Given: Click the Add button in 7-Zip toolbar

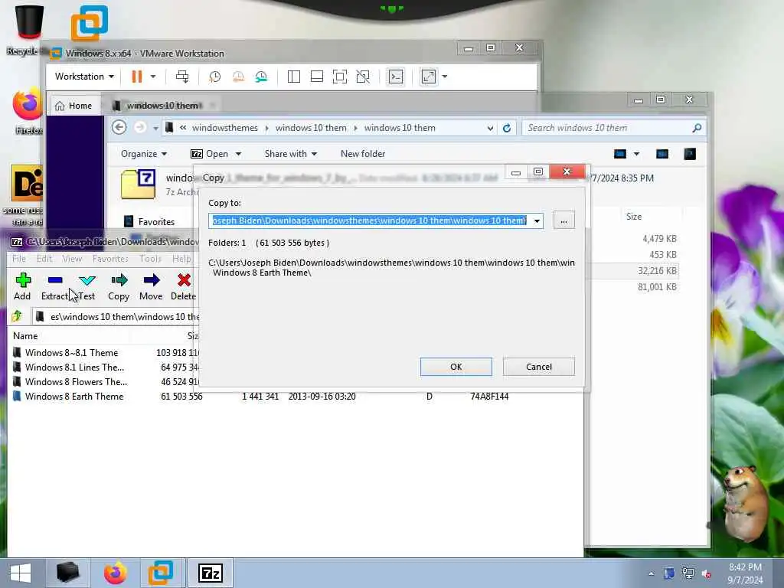Looking at the screenshot, I should tap(22, 286).
